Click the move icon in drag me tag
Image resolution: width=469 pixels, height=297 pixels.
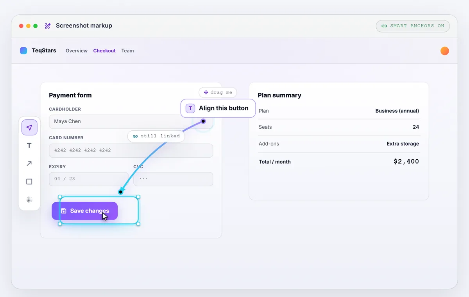[x=206, y=93]
